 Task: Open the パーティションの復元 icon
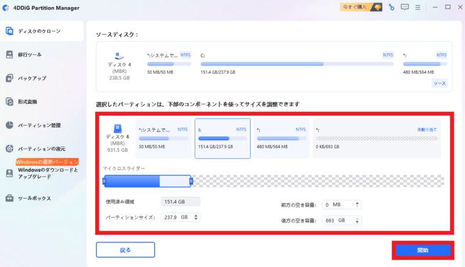[10, 149]
